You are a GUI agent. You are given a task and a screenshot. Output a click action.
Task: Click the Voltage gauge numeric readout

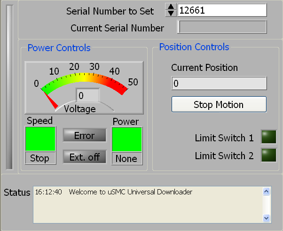coord(87,96)
